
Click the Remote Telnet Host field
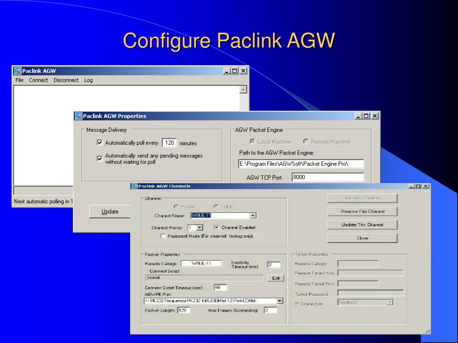(x=371, y=273)
